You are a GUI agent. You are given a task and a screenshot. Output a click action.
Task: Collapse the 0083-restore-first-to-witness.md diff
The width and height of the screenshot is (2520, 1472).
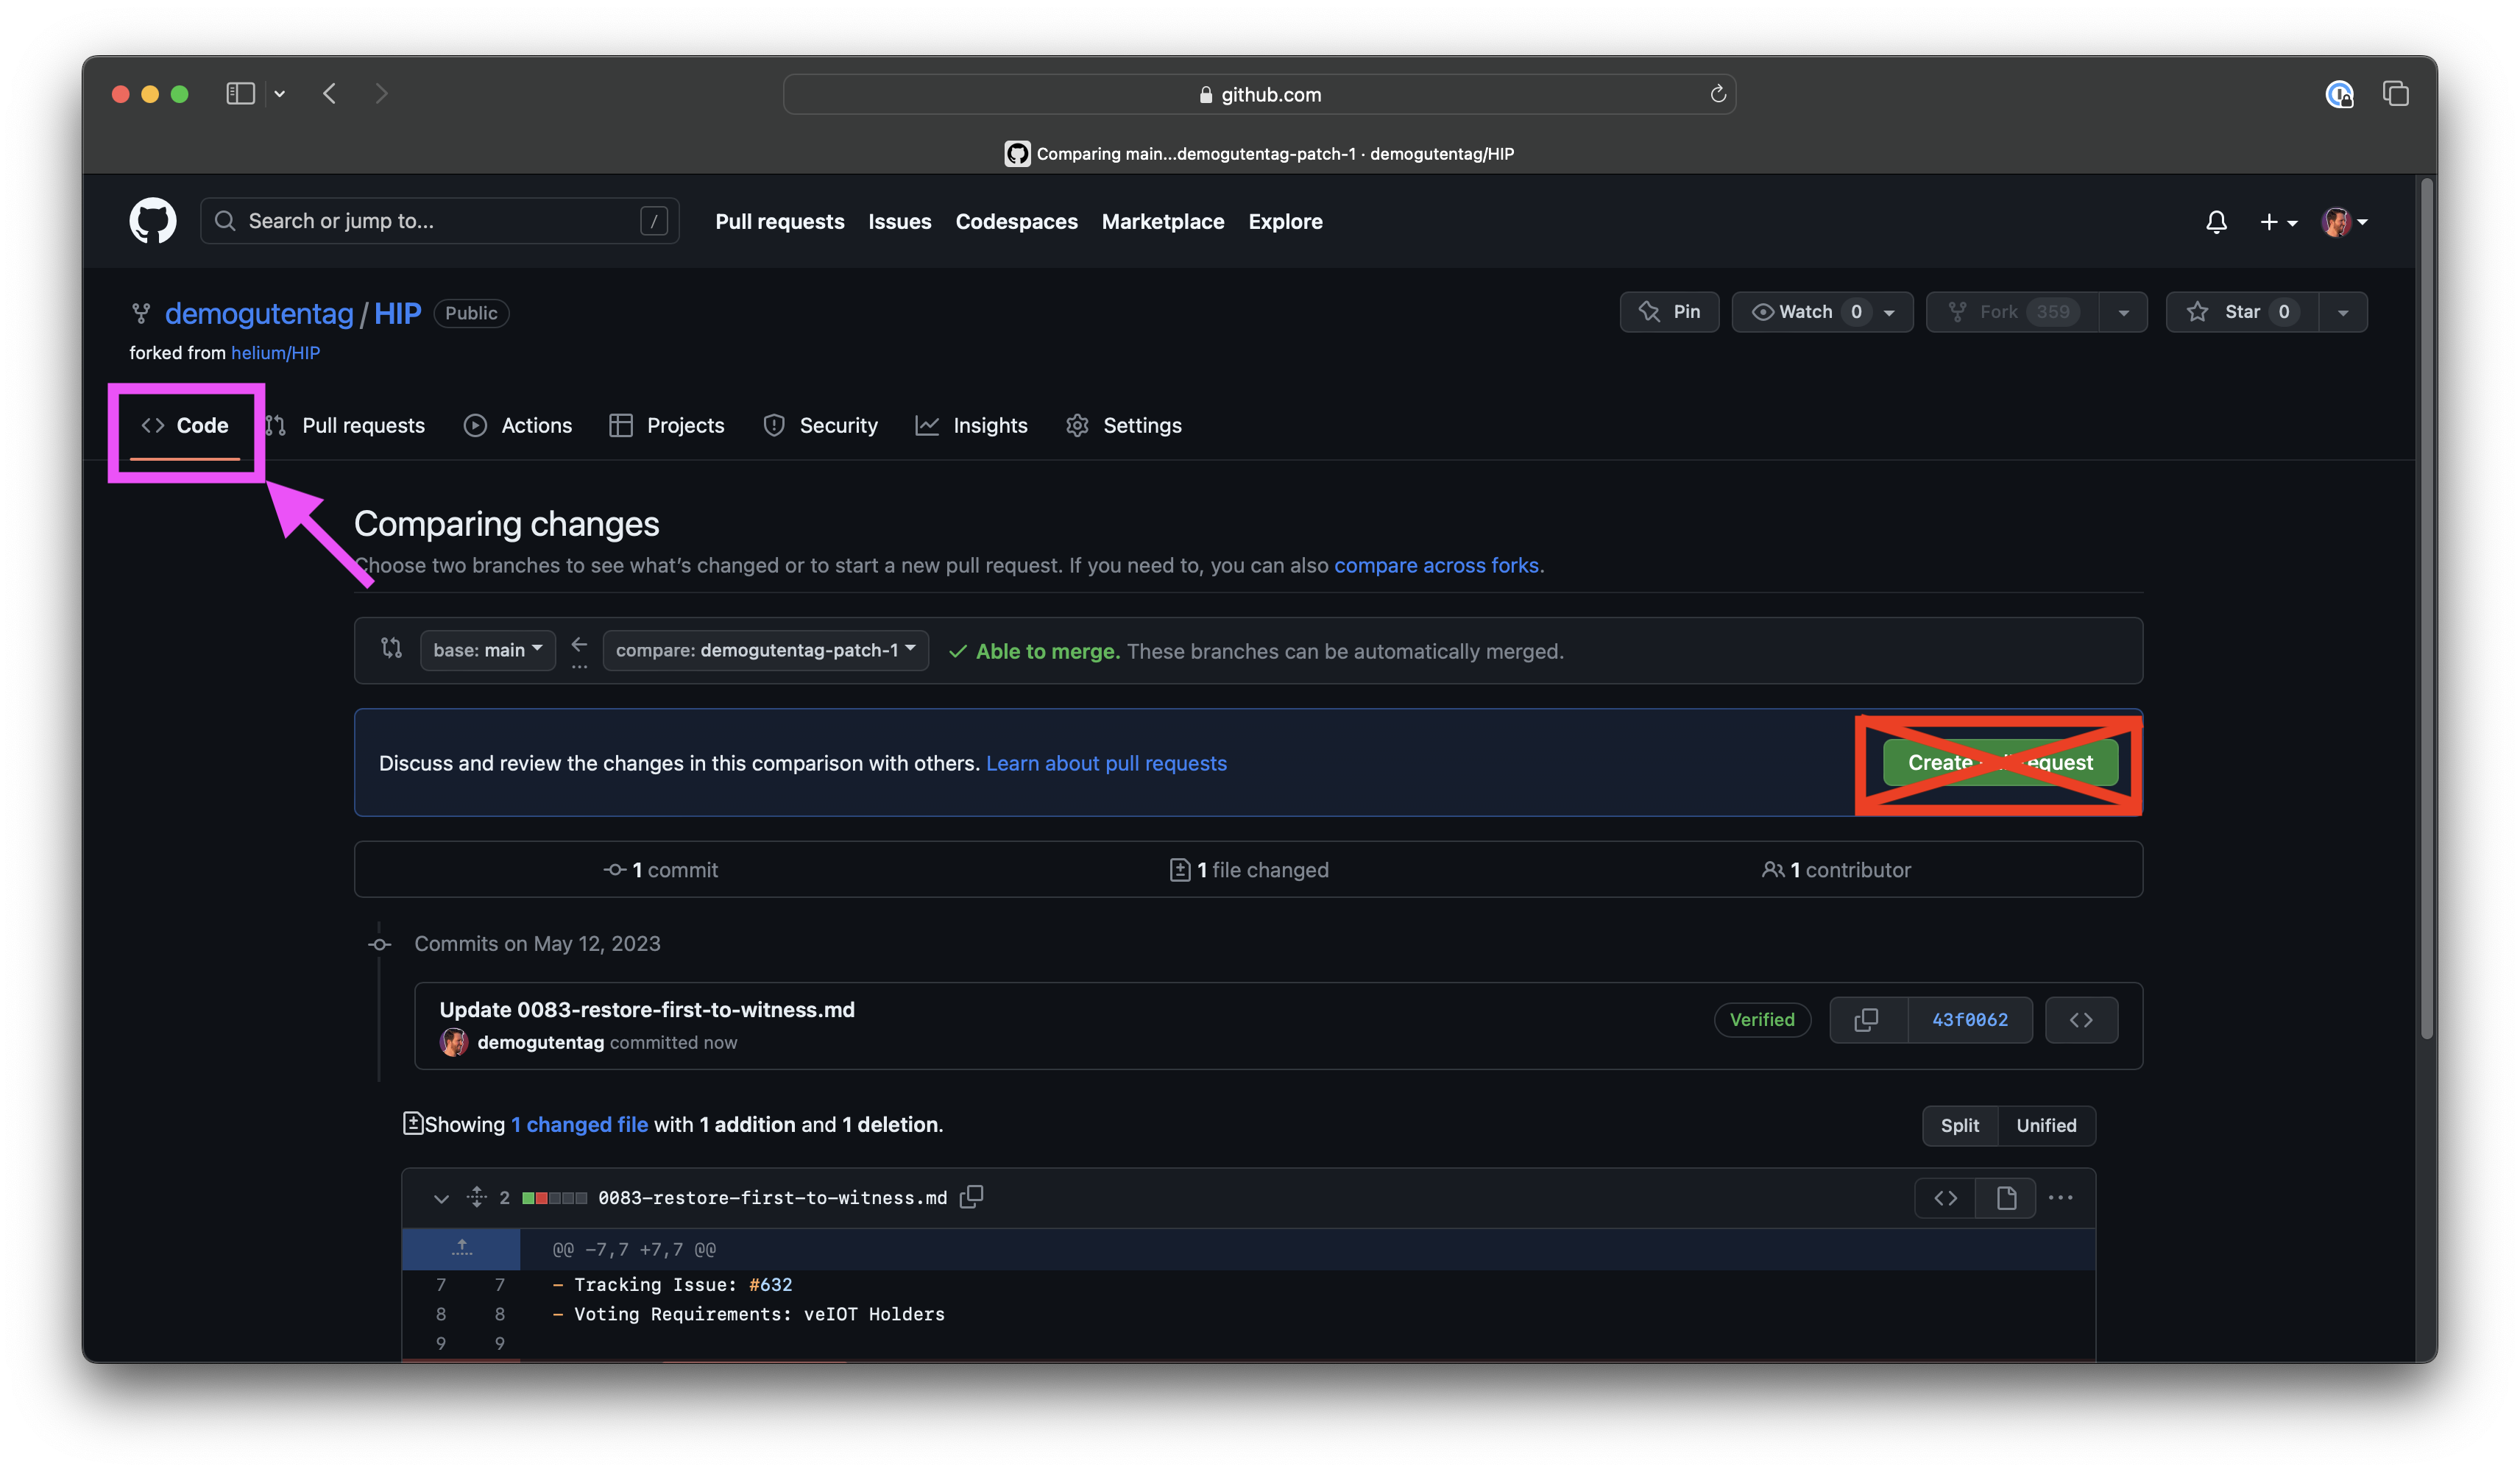(441, 1198)
